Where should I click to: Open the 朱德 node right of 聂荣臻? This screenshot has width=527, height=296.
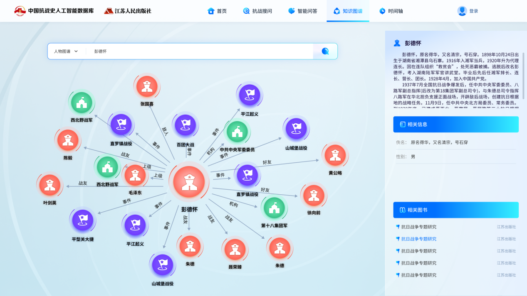click(280, 248)
